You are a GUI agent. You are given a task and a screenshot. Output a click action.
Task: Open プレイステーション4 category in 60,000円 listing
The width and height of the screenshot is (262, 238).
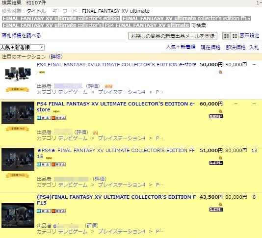tap(122, 138)
